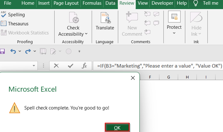Go to the Next Comment icon
The image size is (223, 132).
[x=147, y=32]
